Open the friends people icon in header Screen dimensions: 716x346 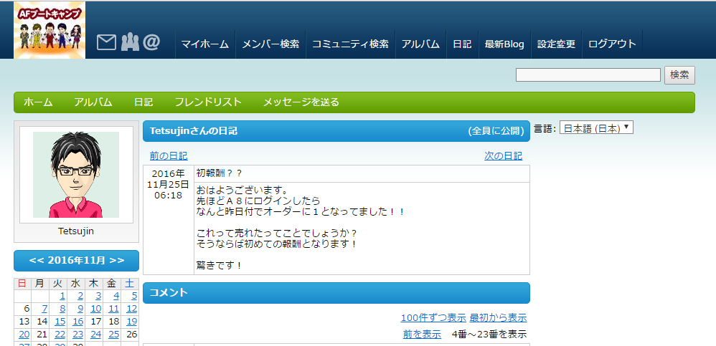[129, 43]
